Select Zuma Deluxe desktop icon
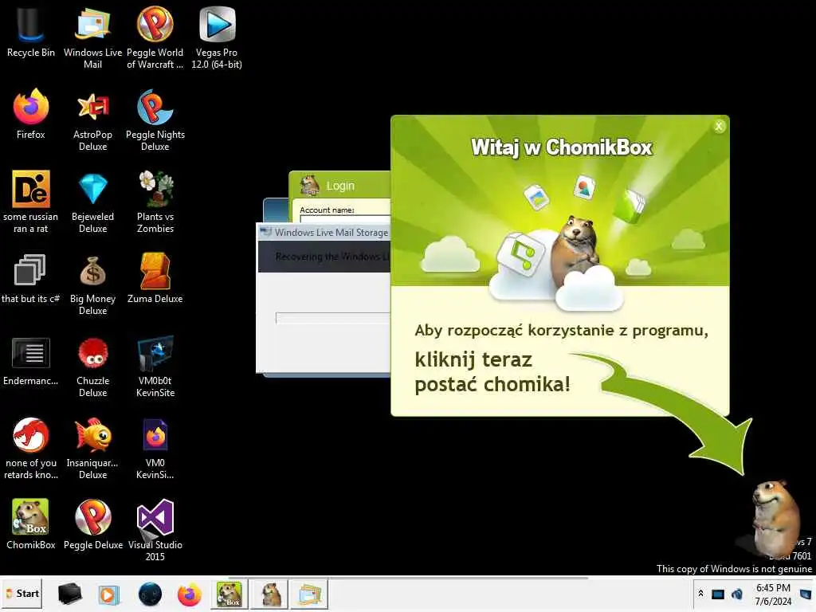The width and height of the screenshot is (816, 612). click(155, 279)
